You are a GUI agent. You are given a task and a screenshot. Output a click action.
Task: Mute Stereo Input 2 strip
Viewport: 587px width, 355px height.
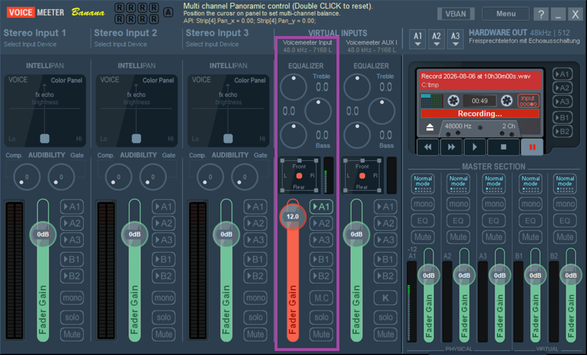coord(163,334)
